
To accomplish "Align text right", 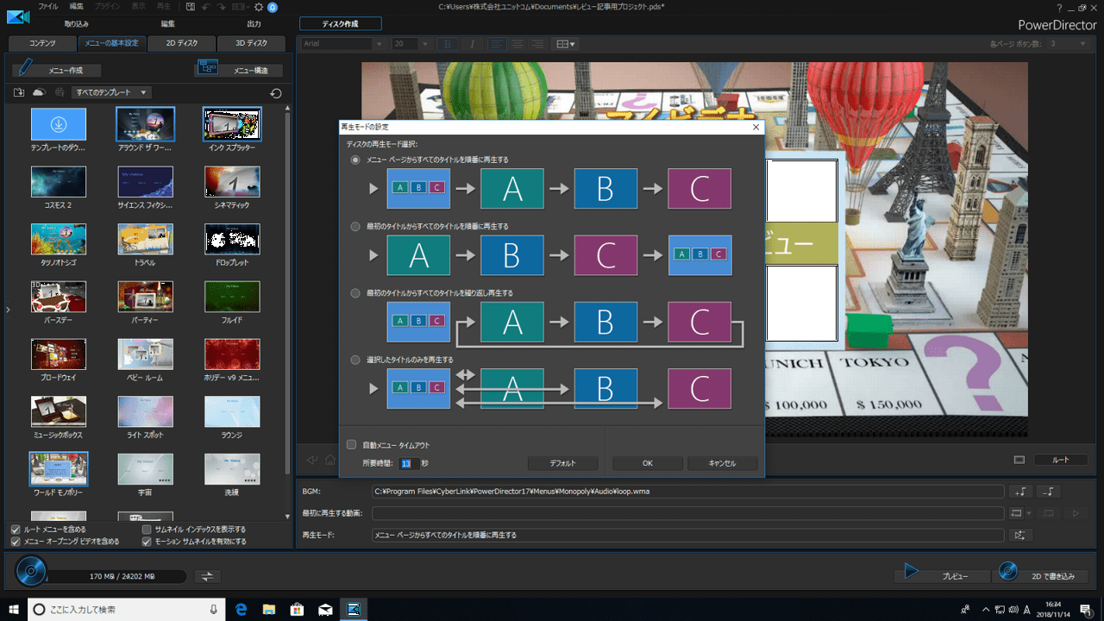I will click(x=537, y=43).
